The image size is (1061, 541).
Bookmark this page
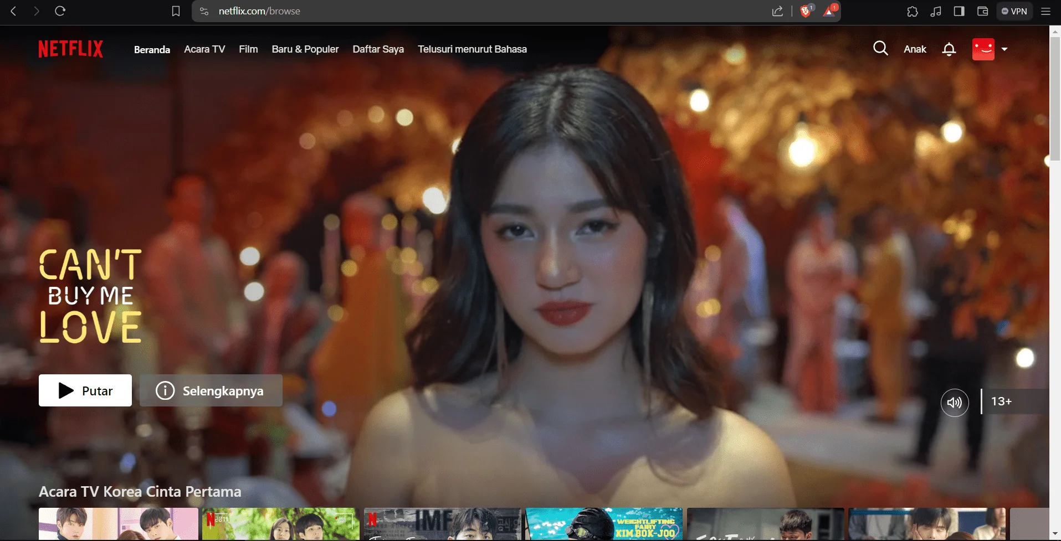[x=176, y=11]
